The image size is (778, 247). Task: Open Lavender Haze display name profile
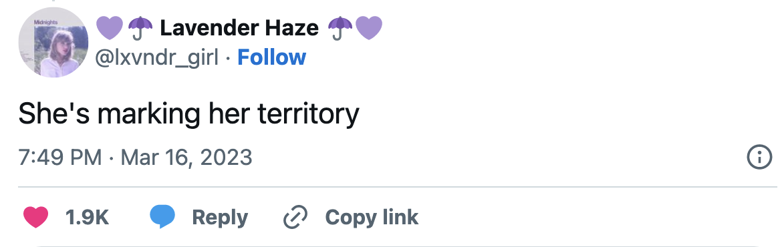(239, 28)
